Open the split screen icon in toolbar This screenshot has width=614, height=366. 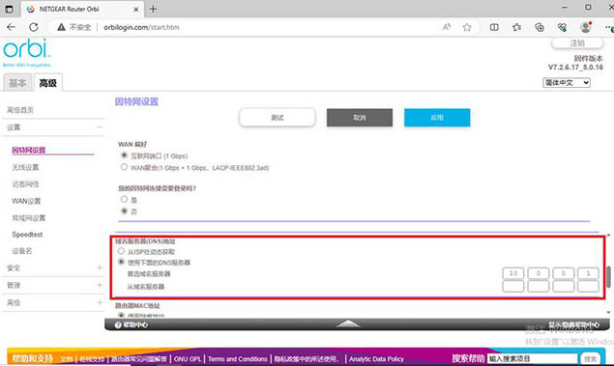click(x=494, y=27)
